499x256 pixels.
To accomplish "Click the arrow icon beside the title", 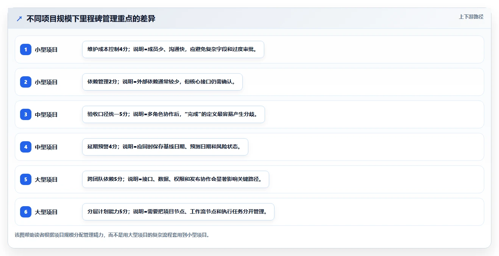I will click(x=19, y=19).
